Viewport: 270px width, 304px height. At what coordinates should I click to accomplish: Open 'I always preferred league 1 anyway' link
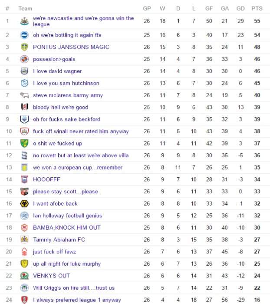coord(77,300)
